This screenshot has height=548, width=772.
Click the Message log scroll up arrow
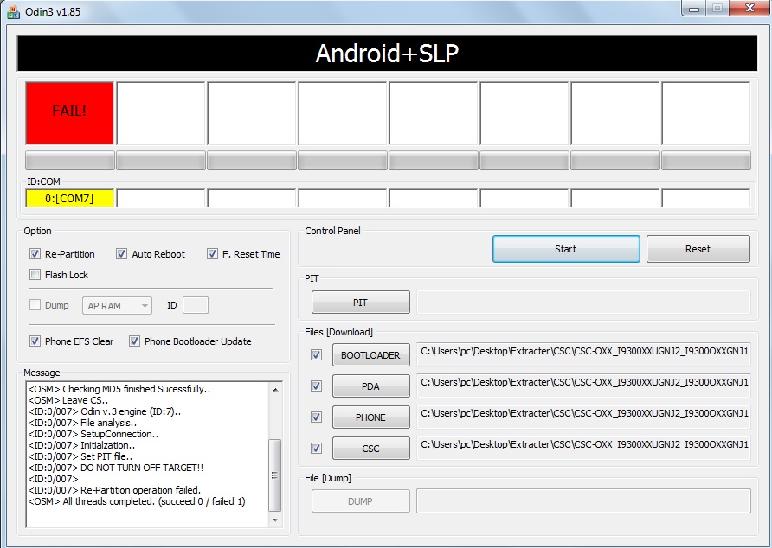coord(274,390)
